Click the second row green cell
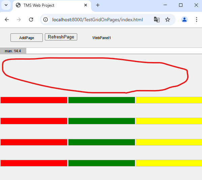 click(102, 121)
